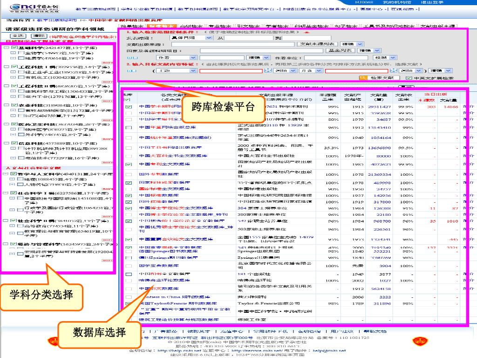This screenshot has height=358, width=477.
Task: Expand the 电力工业 subcategory plus icon
Action: [13, 97]
